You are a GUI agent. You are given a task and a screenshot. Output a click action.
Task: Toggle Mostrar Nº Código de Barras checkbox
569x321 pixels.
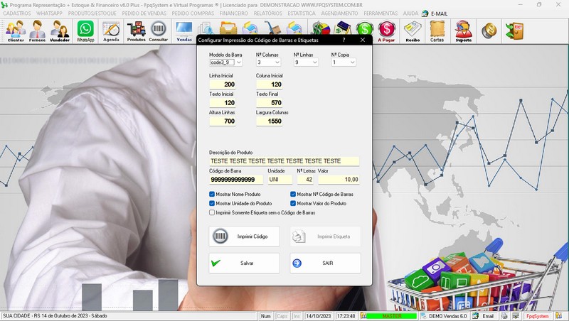pos(293,194)
